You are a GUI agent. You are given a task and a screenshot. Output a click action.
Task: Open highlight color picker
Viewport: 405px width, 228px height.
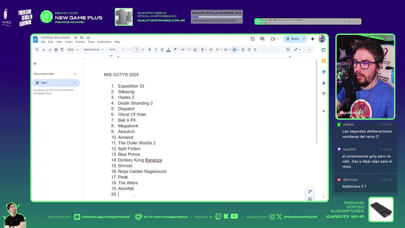[x=175, y=49]
